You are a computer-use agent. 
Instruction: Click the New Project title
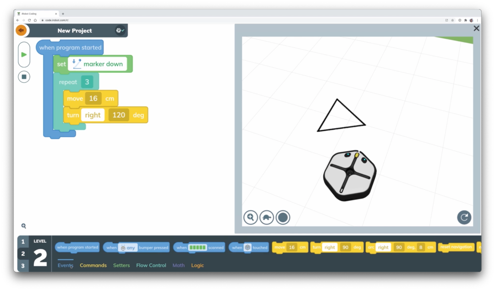(75, 31)
